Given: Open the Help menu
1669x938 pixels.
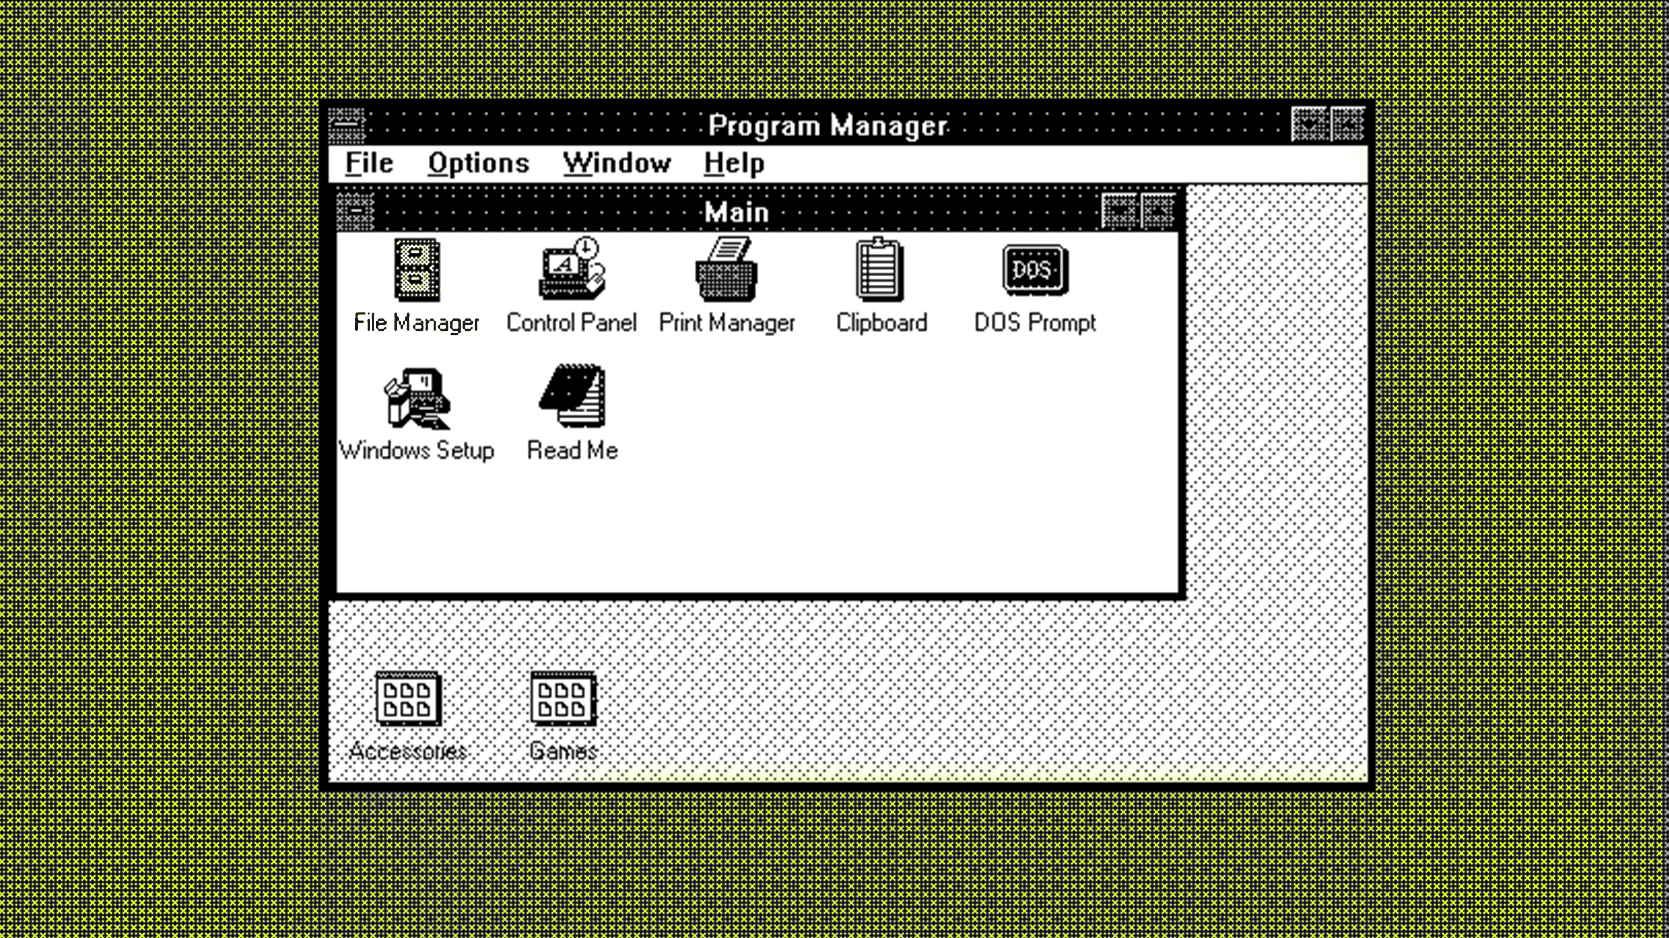Looking at the screenshot, I should (x=734, y=163).
